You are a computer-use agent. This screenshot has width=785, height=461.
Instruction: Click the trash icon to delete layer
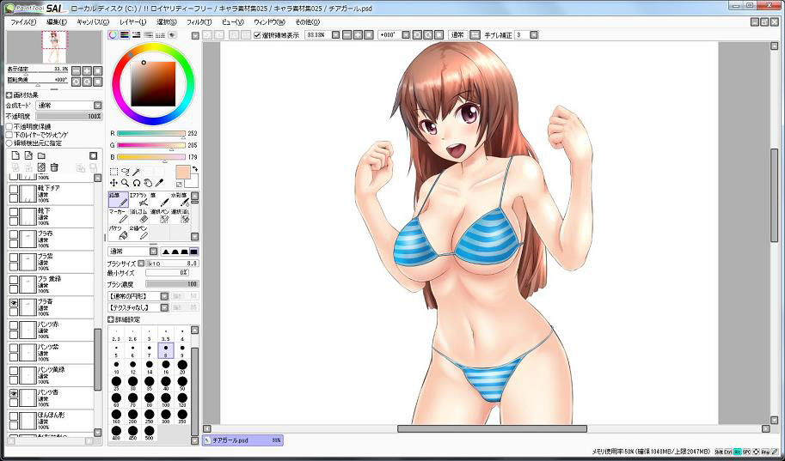click(54, 167)
